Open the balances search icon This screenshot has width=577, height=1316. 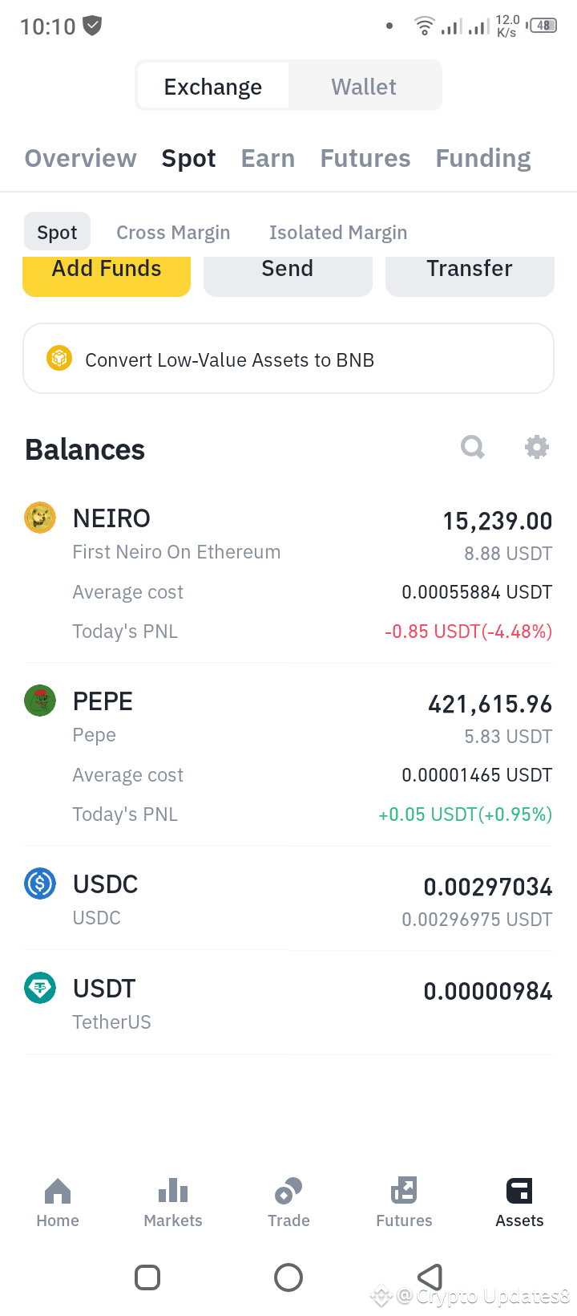(x=473, y=446)
